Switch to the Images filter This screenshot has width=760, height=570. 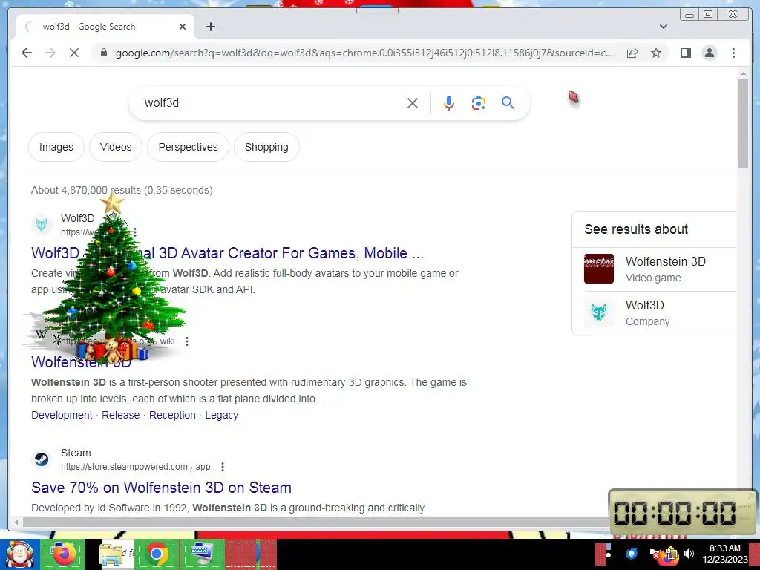(56, 147)
